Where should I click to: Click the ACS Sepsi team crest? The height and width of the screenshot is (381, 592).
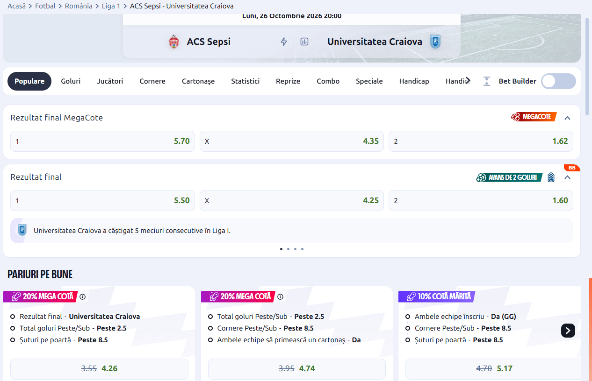(x=174, y=42)
